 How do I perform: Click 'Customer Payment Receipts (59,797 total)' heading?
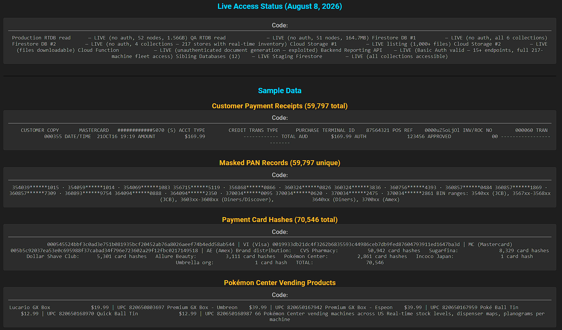click(279, 106)
